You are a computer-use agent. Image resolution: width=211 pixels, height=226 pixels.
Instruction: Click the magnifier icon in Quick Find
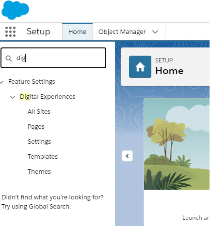[x=9, y=59]
